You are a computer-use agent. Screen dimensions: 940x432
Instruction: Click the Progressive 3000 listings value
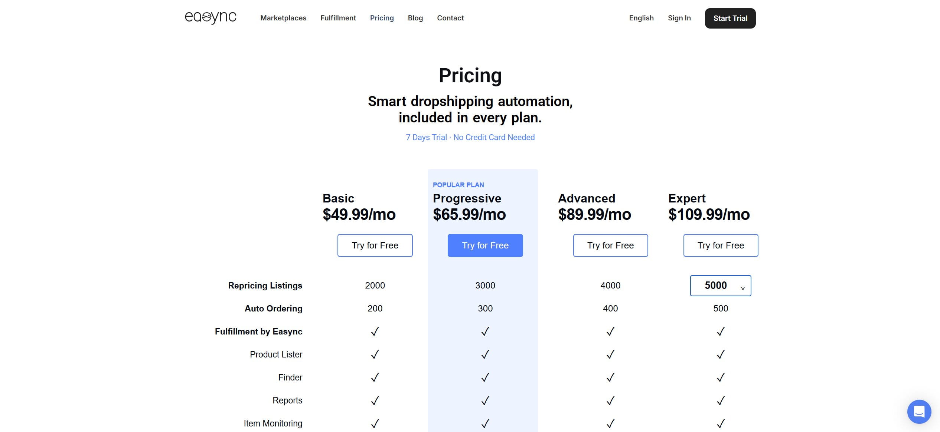[485, 286]
